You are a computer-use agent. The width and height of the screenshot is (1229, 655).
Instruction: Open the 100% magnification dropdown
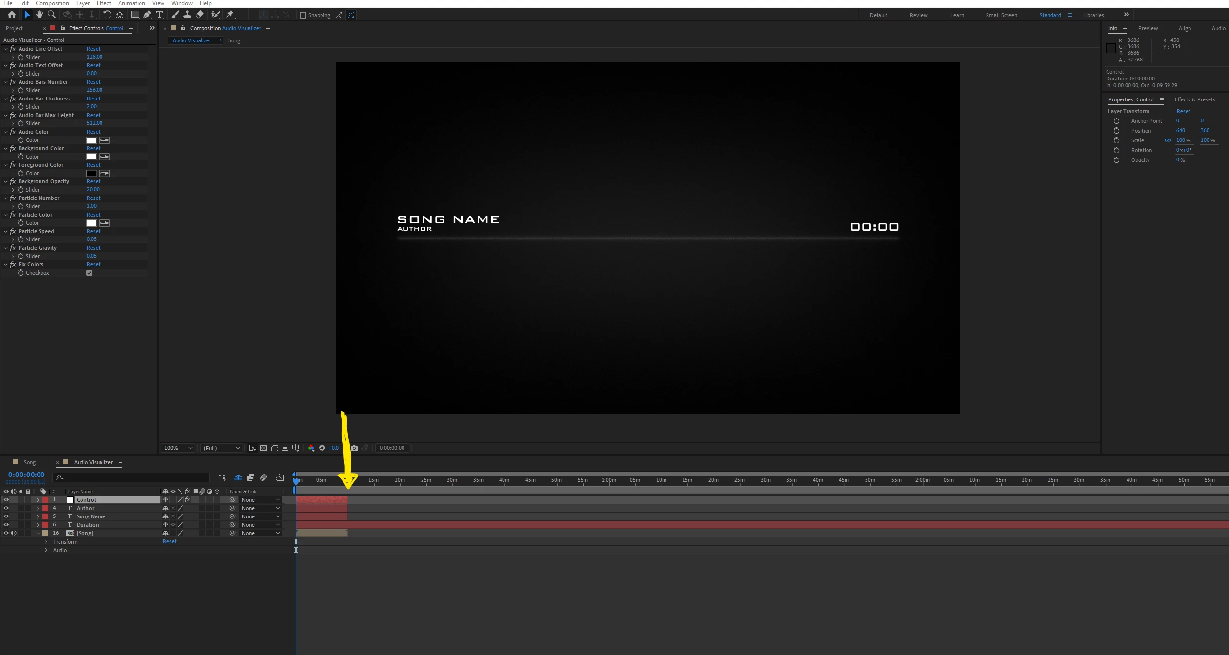(179, 448)
